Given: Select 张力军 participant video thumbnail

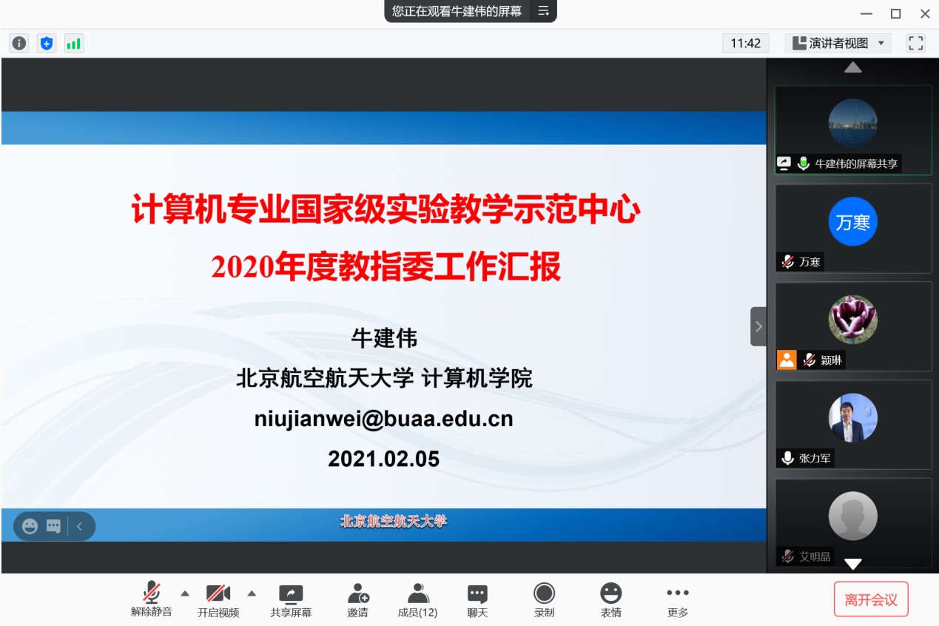Looking at the screenshot, I should tap(852, 424).
